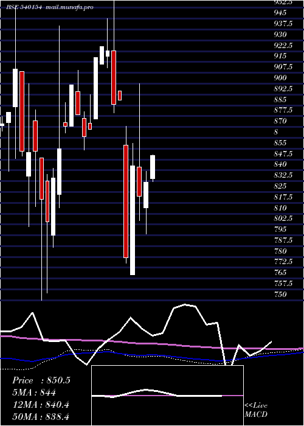Click the 765 price axis label
Image resolution: width=304 pixels, height=426 pixels.
pos(280,273)
